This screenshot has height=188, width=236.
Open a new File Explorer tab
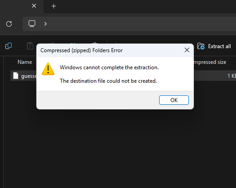coord(54,6)
